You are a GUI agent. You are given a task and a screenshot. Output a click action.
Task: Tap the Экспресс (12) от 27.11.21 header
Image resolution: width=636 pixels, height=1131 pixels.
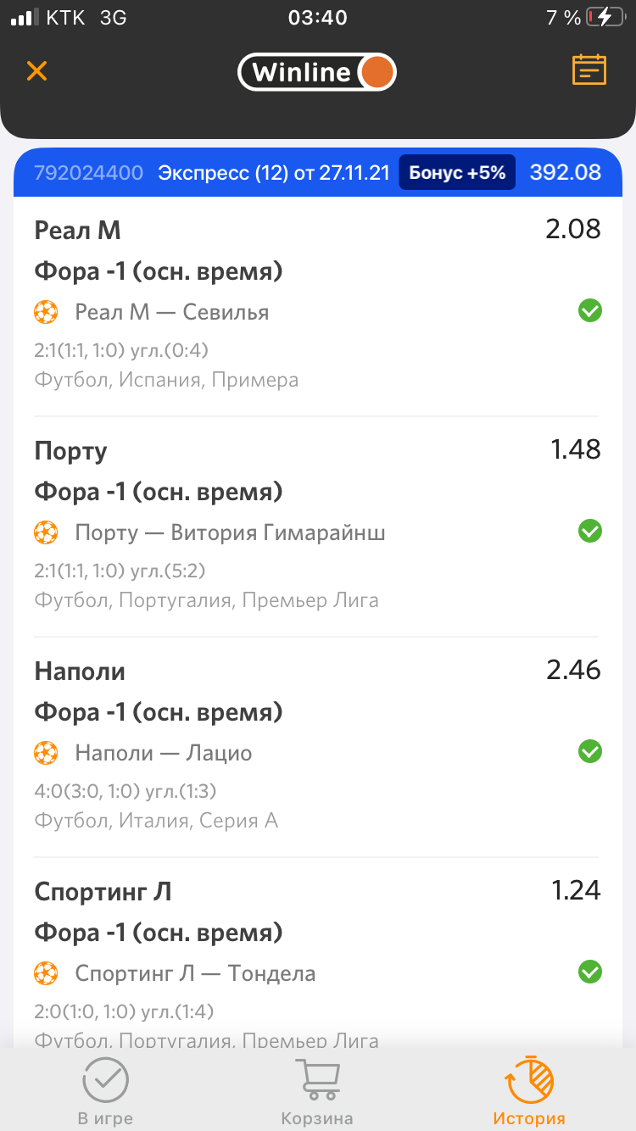point(273,173)
